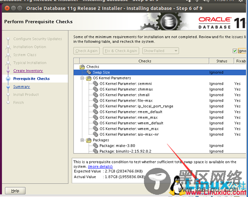Screen dimensions: 248x197
Task: Click the Status column header
Action: pos(222,61)
